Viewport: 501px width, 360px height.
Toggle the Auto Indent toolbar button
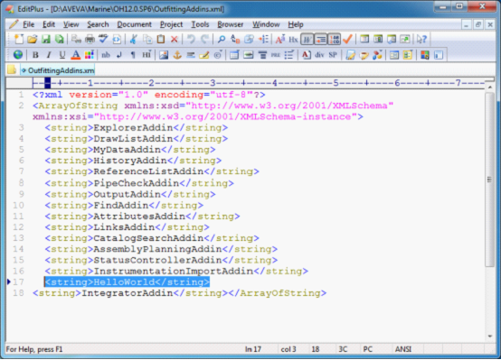pos(320,39)
